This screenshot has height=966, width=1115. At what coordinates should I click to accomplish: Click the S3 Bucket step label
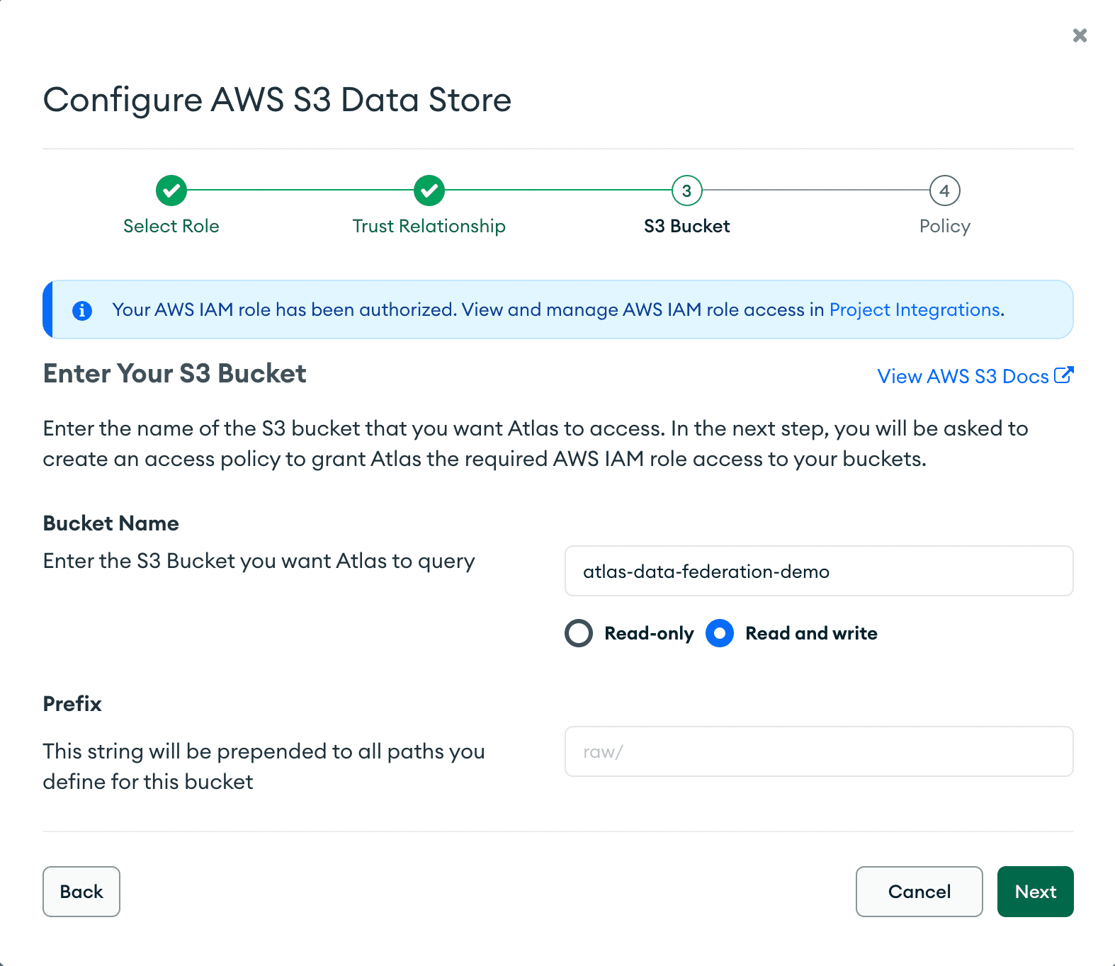pos(686,226)
